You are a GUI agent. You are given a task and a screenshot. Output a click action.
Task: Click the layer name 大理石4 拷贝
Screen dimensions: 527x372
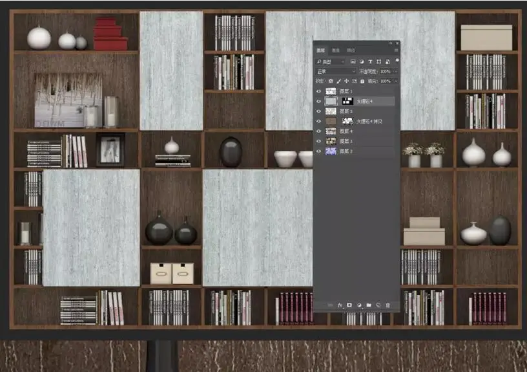point(369,121)
